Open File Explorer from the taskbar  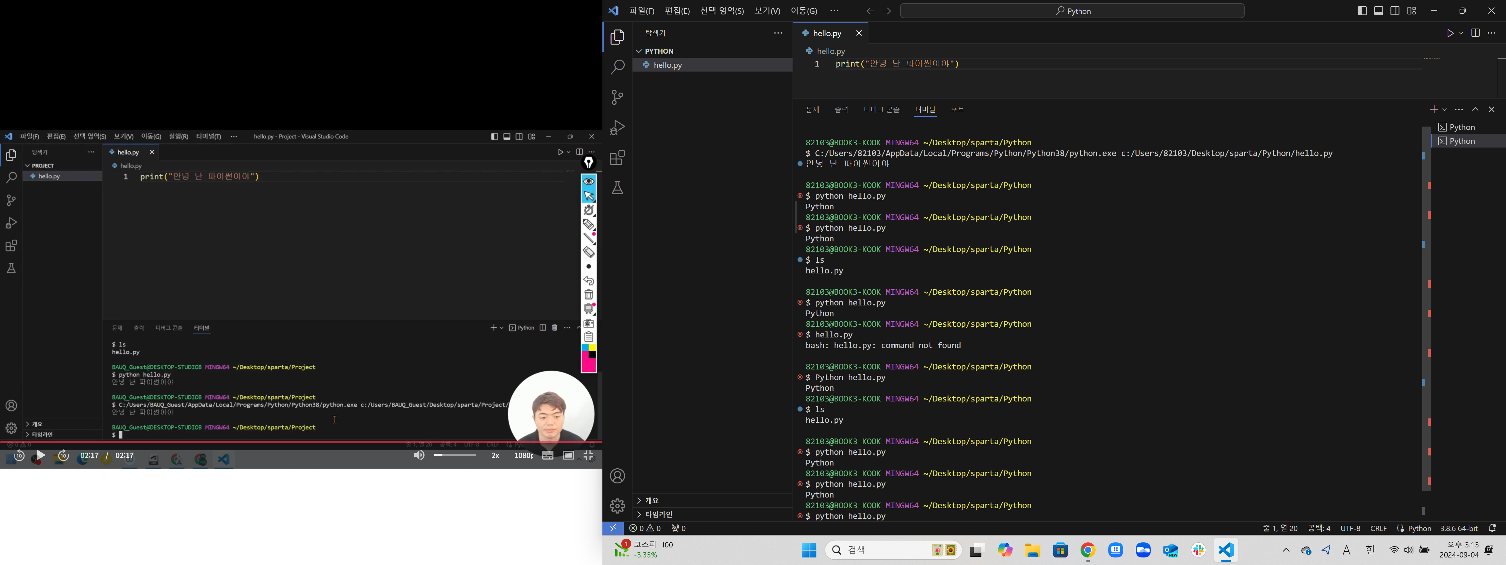pyautogui.click(x=1033, y=550)
